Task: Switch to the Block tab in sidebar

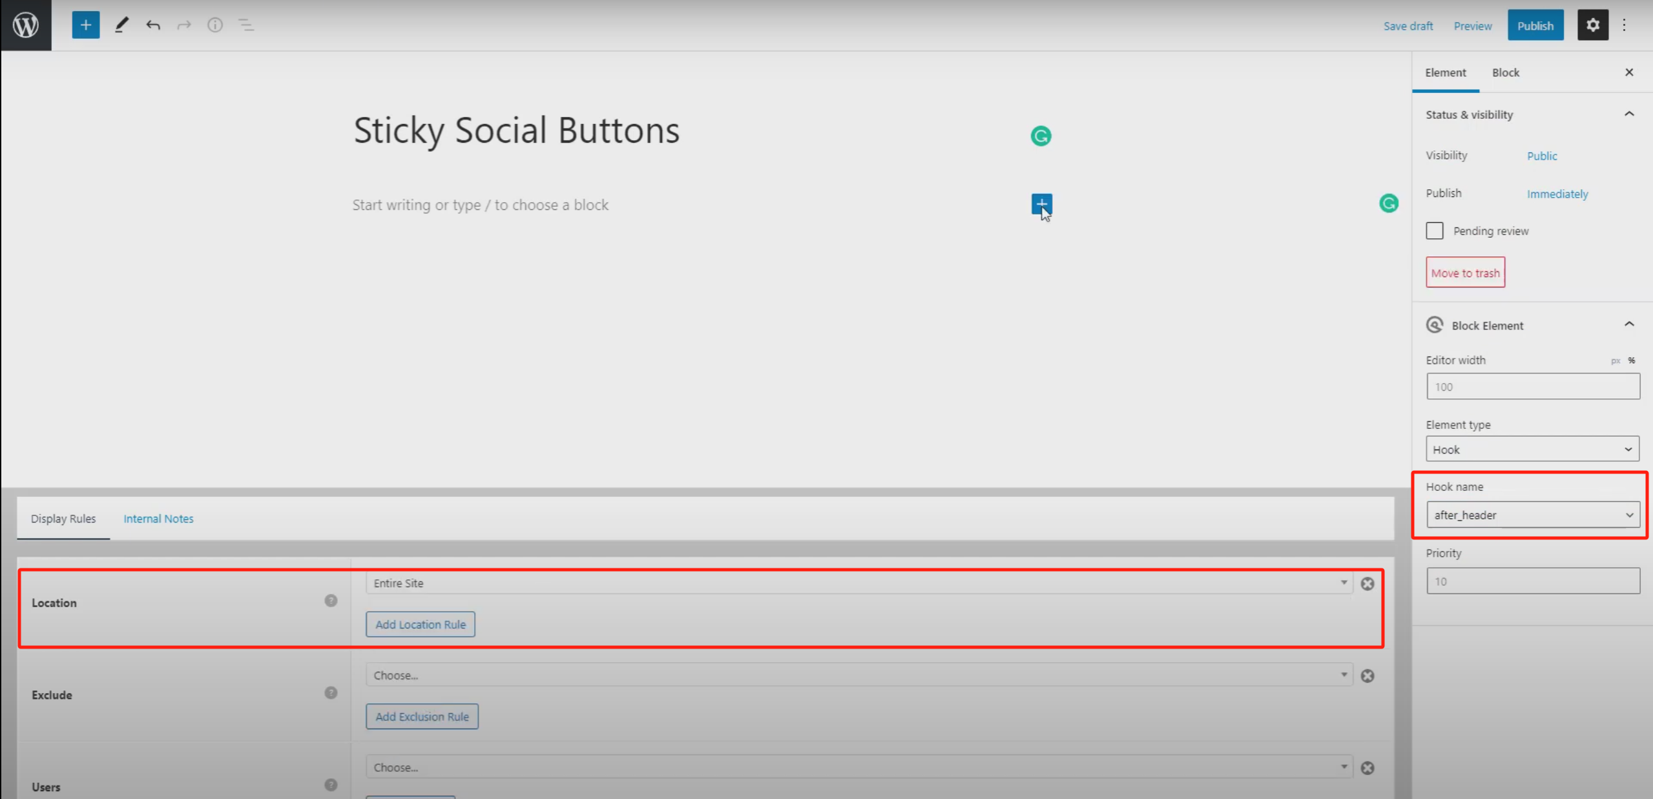Action: tap(1505, 72)
